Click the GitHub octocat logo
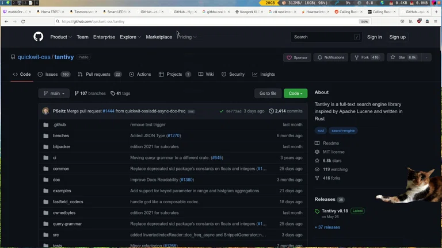Screen dimensions: 442x248 click(38, 37)
